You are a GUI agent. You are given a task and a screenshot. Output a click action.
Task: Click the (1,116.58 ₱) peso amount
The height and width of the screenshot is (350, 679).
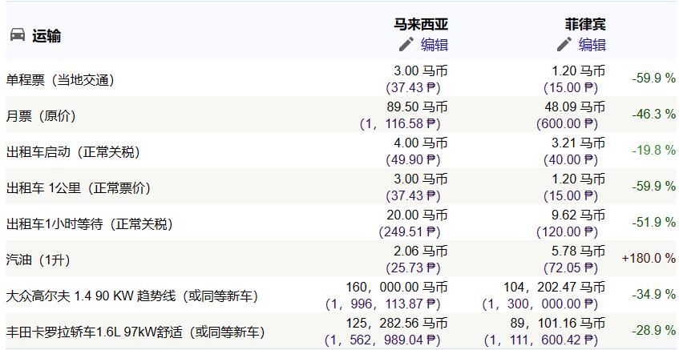pyautogui.click(x=400, y=124)
